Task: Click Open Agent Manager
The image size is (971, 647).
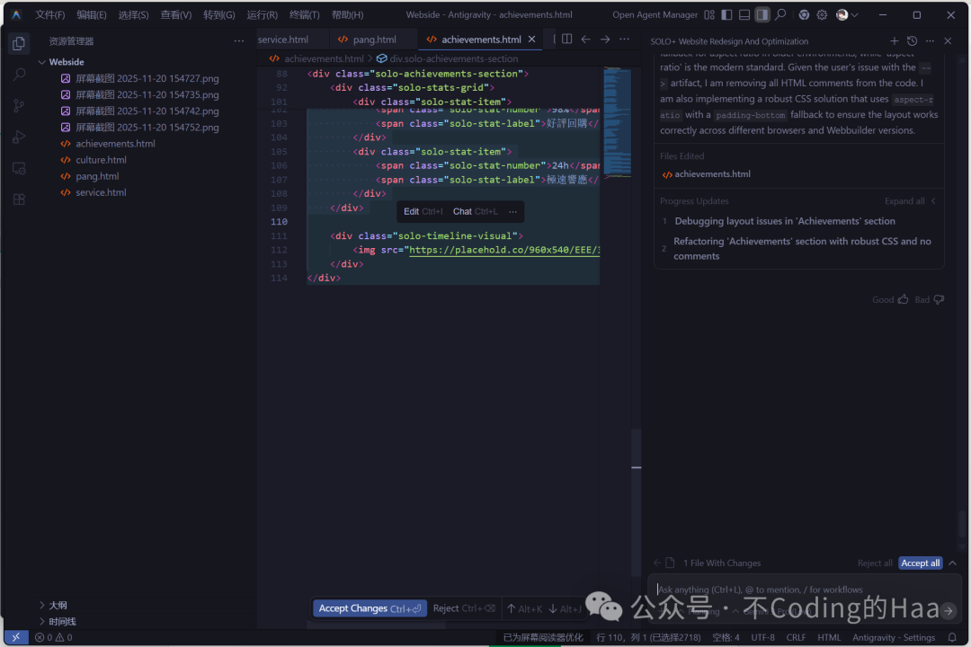Action: tap(655, 14)
